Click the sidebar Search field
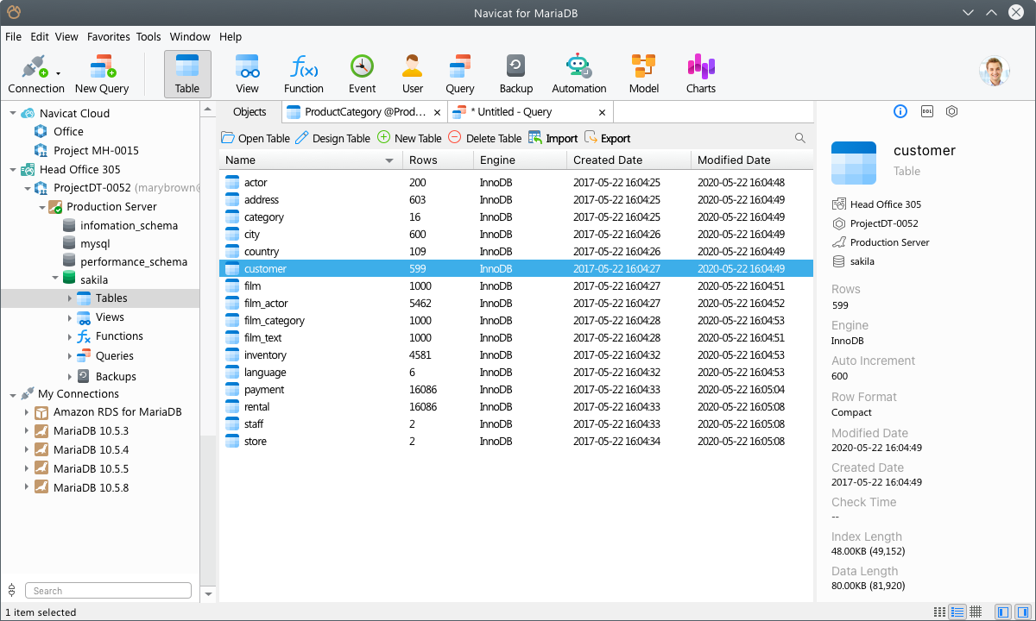 108,591
